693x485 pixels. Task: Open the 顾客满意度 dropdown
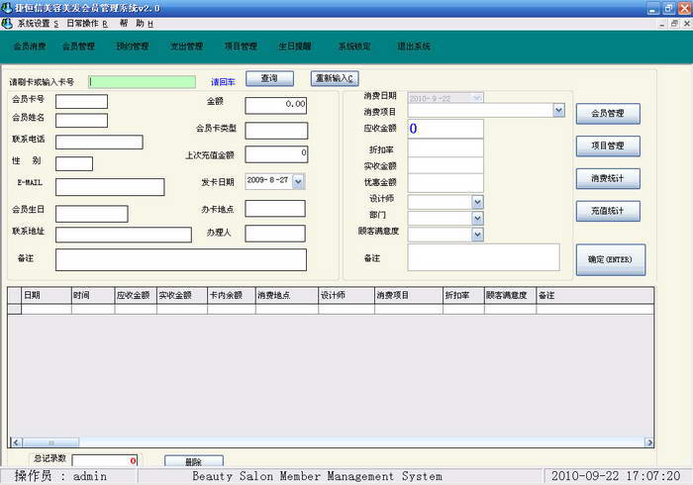477,234
